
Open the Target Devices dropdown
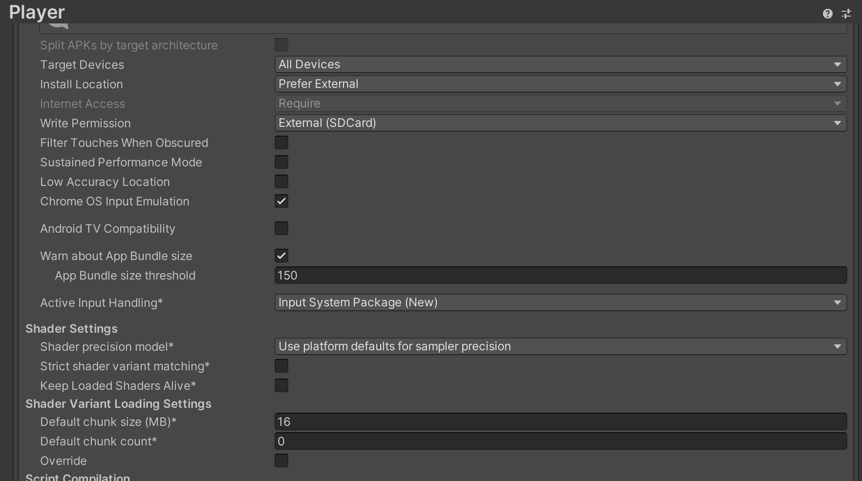[x=560, y=64]
